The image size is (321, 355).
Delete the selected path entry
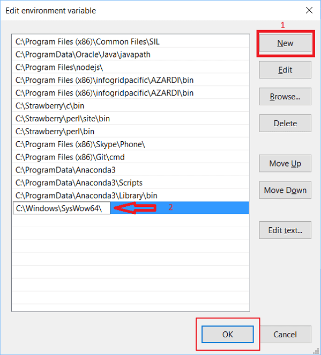(x=285, y=123)
